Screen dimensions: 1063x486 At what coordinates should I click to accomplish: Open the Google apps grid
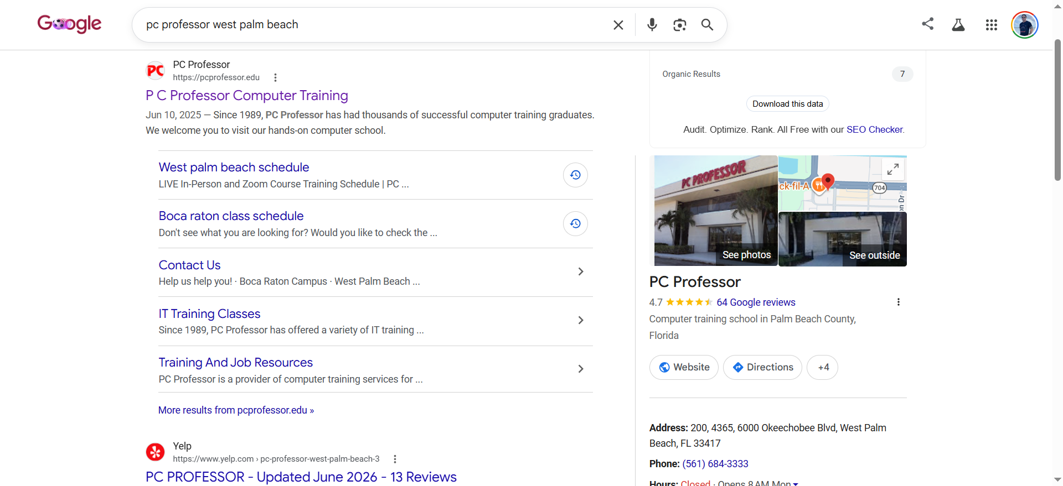(992, 25)
